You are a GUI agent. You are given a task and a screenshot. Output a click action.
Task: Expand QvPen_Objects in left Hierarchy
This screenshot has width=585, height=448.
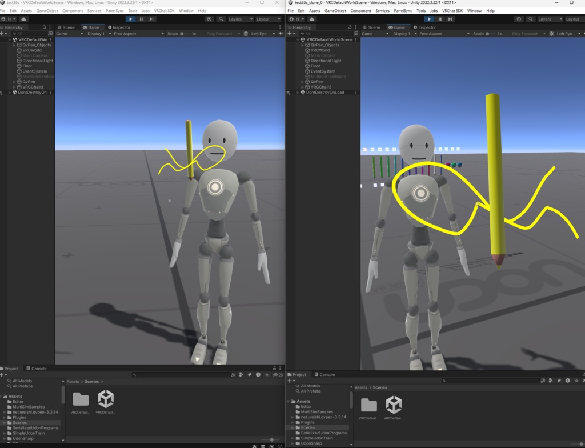point(14,45)
